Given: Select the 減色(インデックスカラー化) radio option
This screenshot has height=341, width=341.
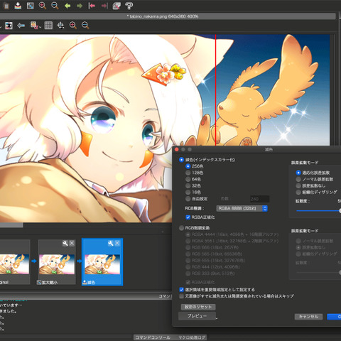Looking at the screenshot, I should coord(181,160).
